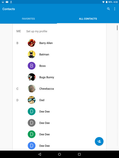Screen dimensions: 119x158
Task: Tap the recent apps square icon
Action: click(79, 154)
